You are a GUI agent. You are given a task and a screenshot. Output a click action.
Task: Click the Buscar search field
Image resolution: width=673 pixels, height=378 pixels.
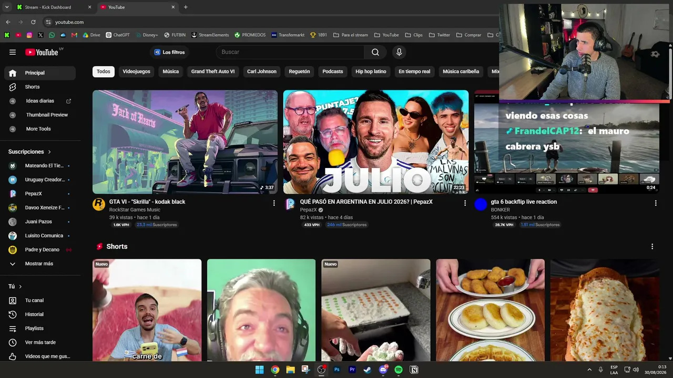point(290,52)
